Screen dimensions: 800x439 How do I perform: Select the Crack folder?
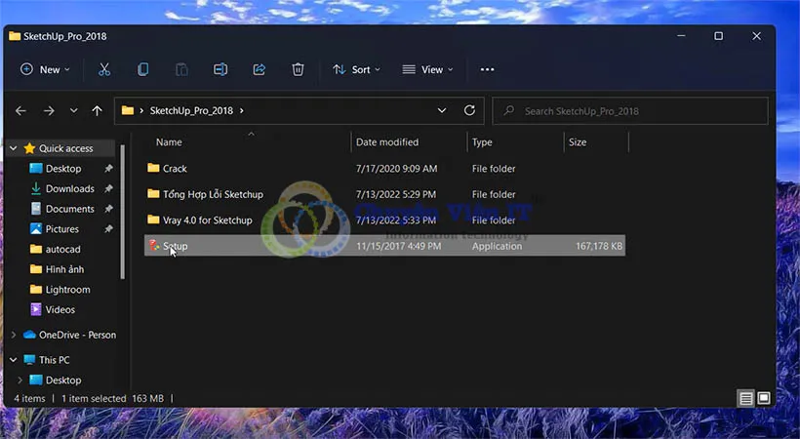click(175, 169)
